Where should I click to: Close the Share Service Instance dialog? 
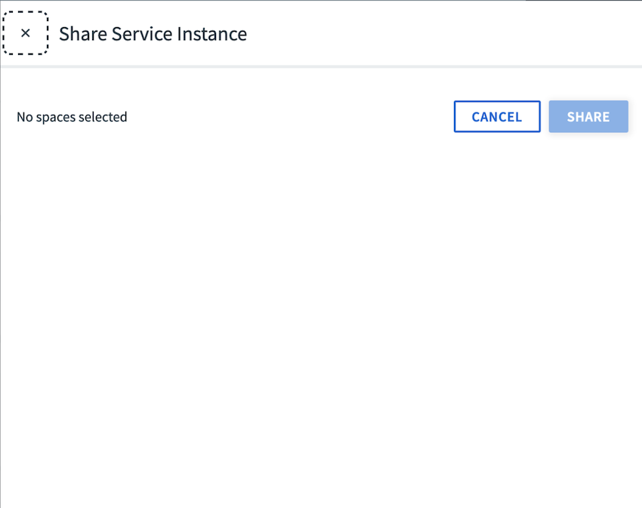coord(26,33)
